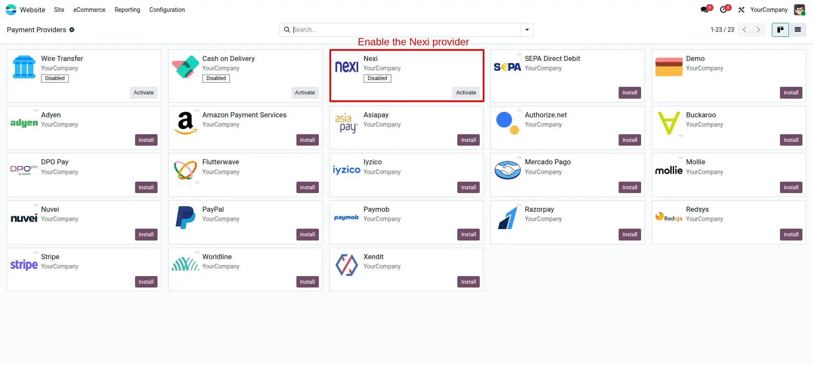Install the Authorize.net provider
Screen dimensions: 813x365
coord(630,140)
